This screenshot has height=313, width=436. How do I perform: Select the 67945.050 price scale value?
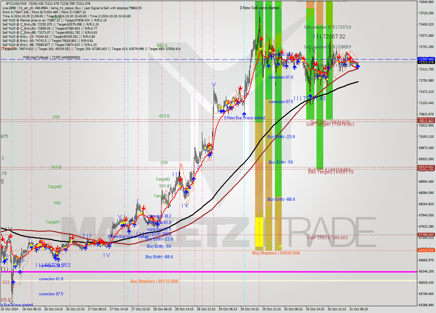coord(426,215)
